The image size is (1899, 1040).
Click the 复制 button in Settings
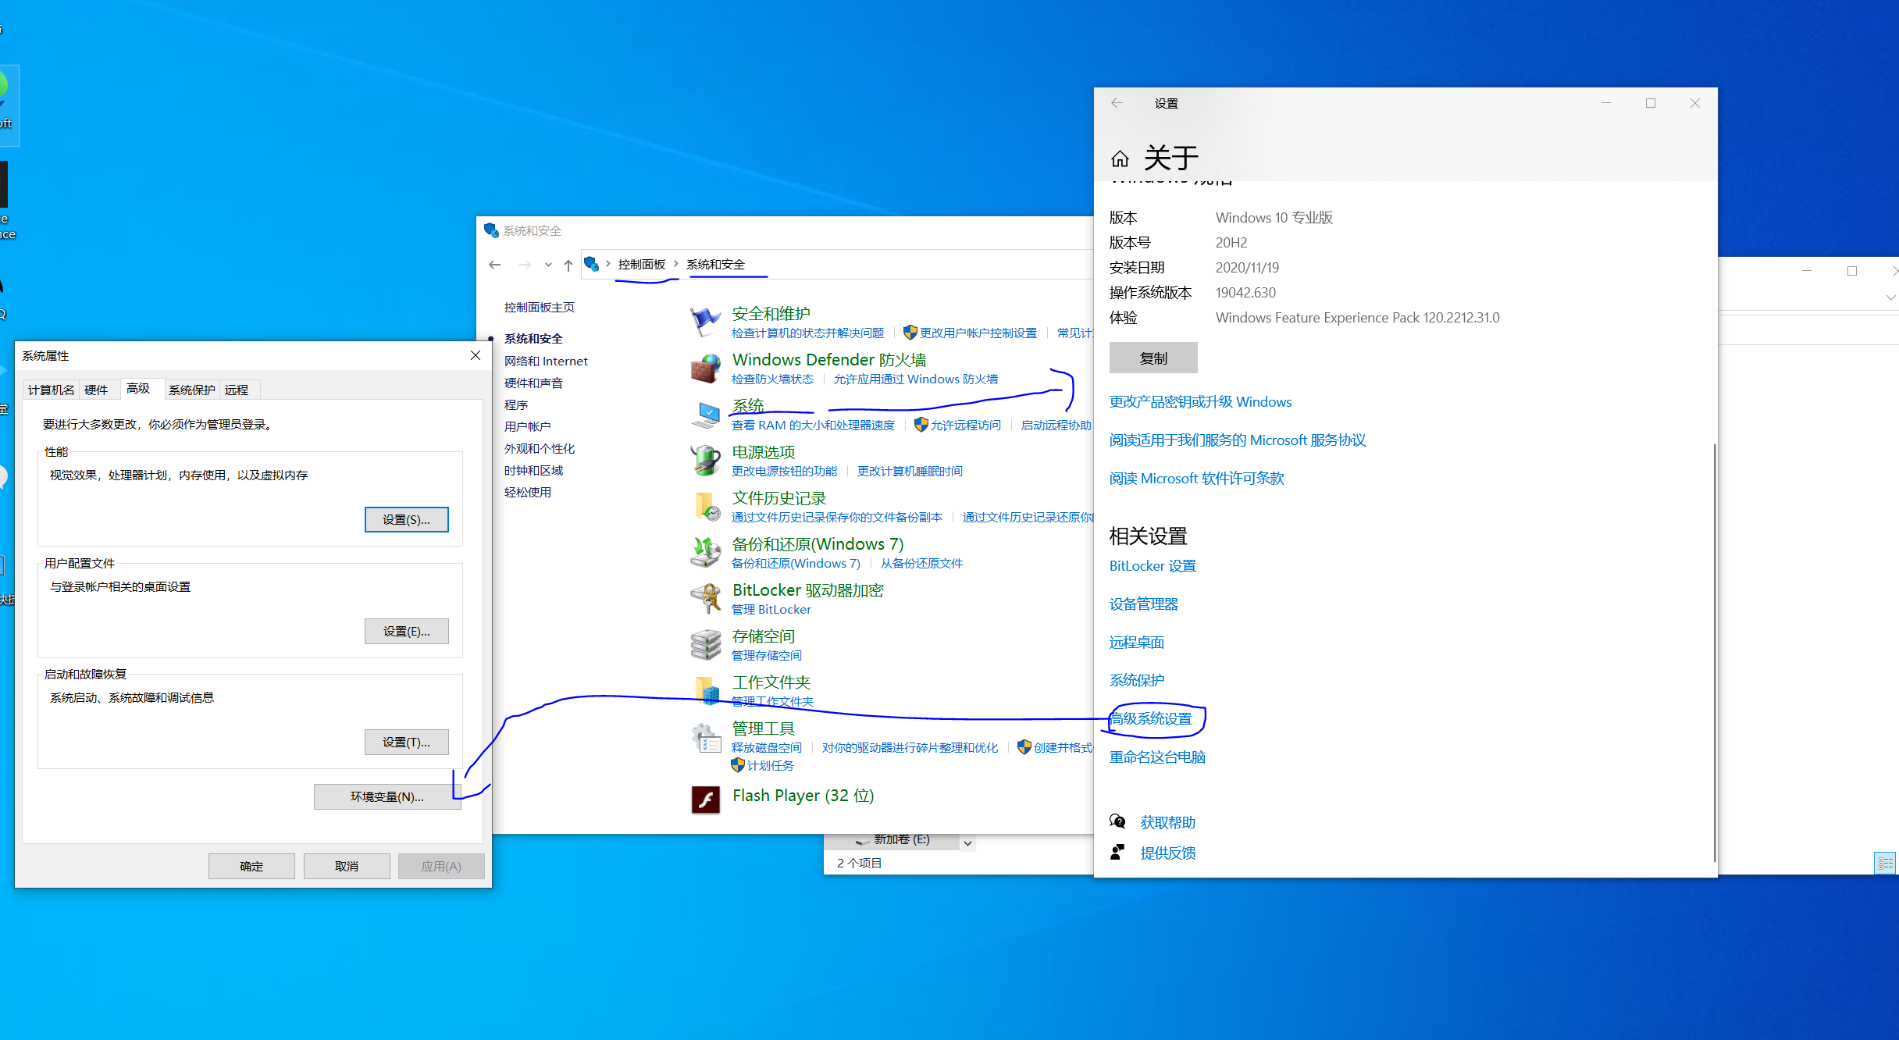tap(1153, 358)
